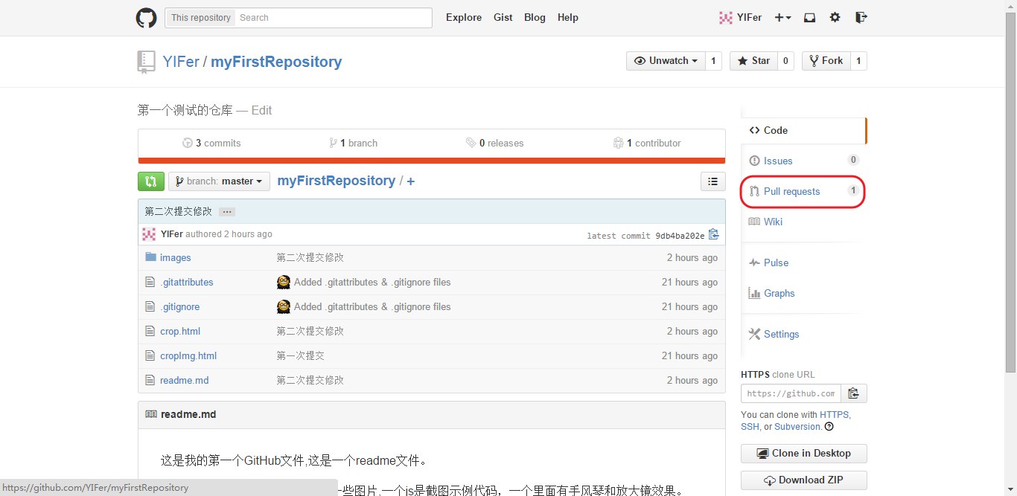Viewport: 1017px width, 496px height.
Task: Focus the repository search input field
Action: [x=333, y=18]
